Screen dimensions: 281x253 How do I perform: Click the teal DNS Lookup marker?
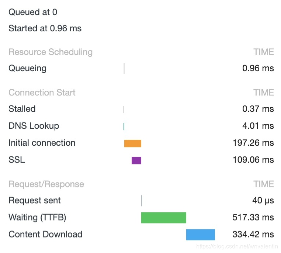(x=124, y=126)
